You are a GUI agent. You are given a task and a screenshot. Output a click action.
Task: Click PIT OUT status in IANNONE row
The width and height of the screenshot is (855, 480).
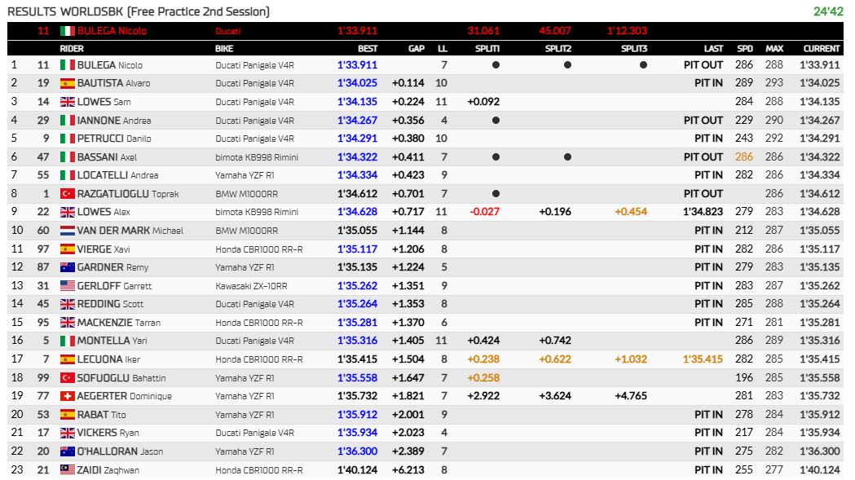pos(703,120)
